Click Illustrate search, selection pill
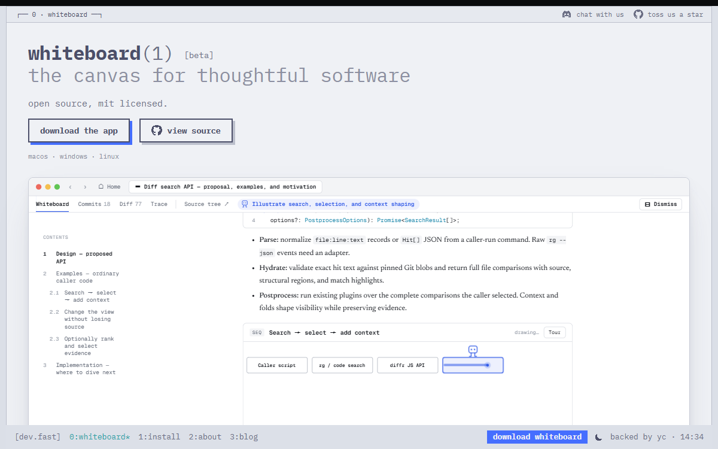718x449 pixels. click(328, 204)
